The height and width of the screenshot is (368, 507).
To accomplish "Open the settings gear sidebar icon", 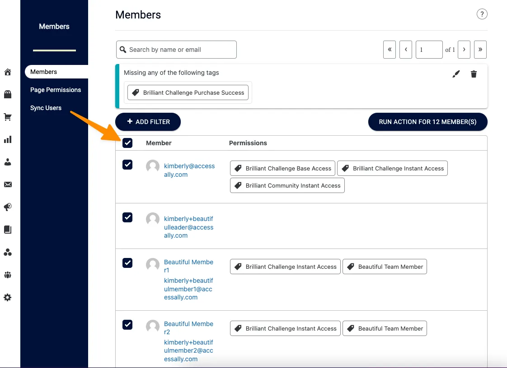I will click(8, 297).
